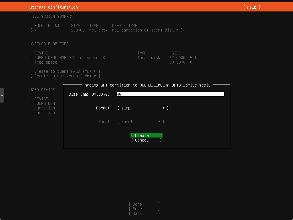Select the free space row
Image resolution: width=293 pixels, height=220 pixels.
coord(46,62)
